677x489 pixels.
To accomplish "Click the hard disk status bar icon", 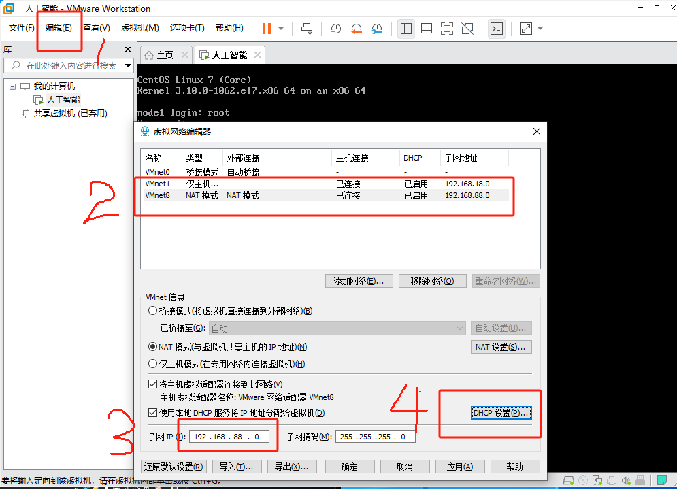I will 569,480.
